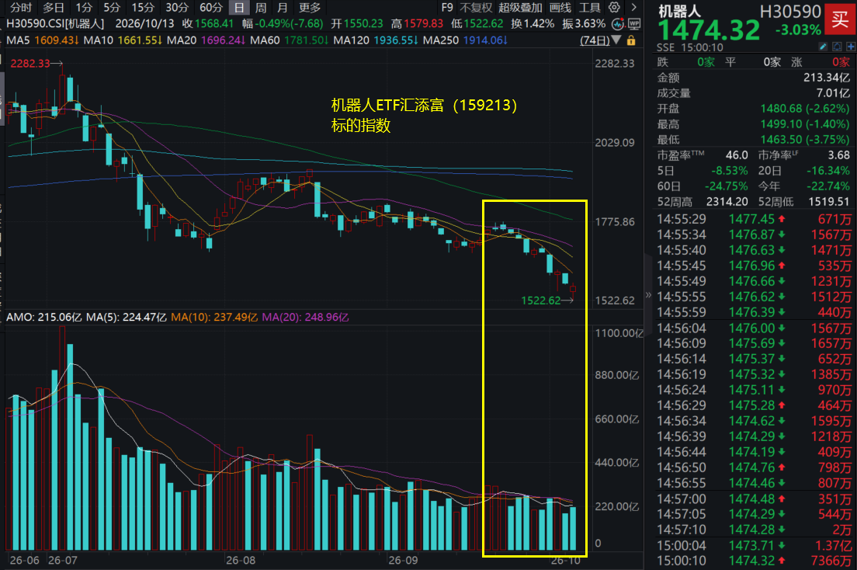The width and height of the screenshot is (857, 570).
Task: Switch to the 分时 intraday tab
Action: (x=21, y=8)
